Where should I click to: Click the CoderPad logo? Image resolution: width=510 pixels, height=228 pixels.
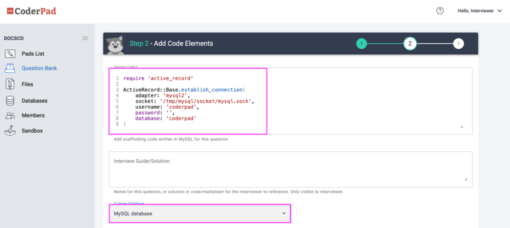tap(31, 11)
